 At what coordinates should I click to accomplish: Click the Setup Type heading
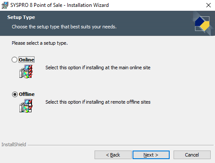pos(21,18)
